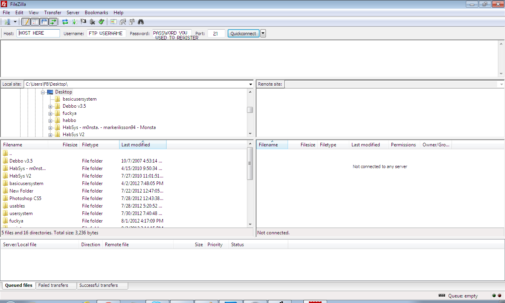Expand the habbo tree node
505x303 pixels.
(x=50, y=120)
